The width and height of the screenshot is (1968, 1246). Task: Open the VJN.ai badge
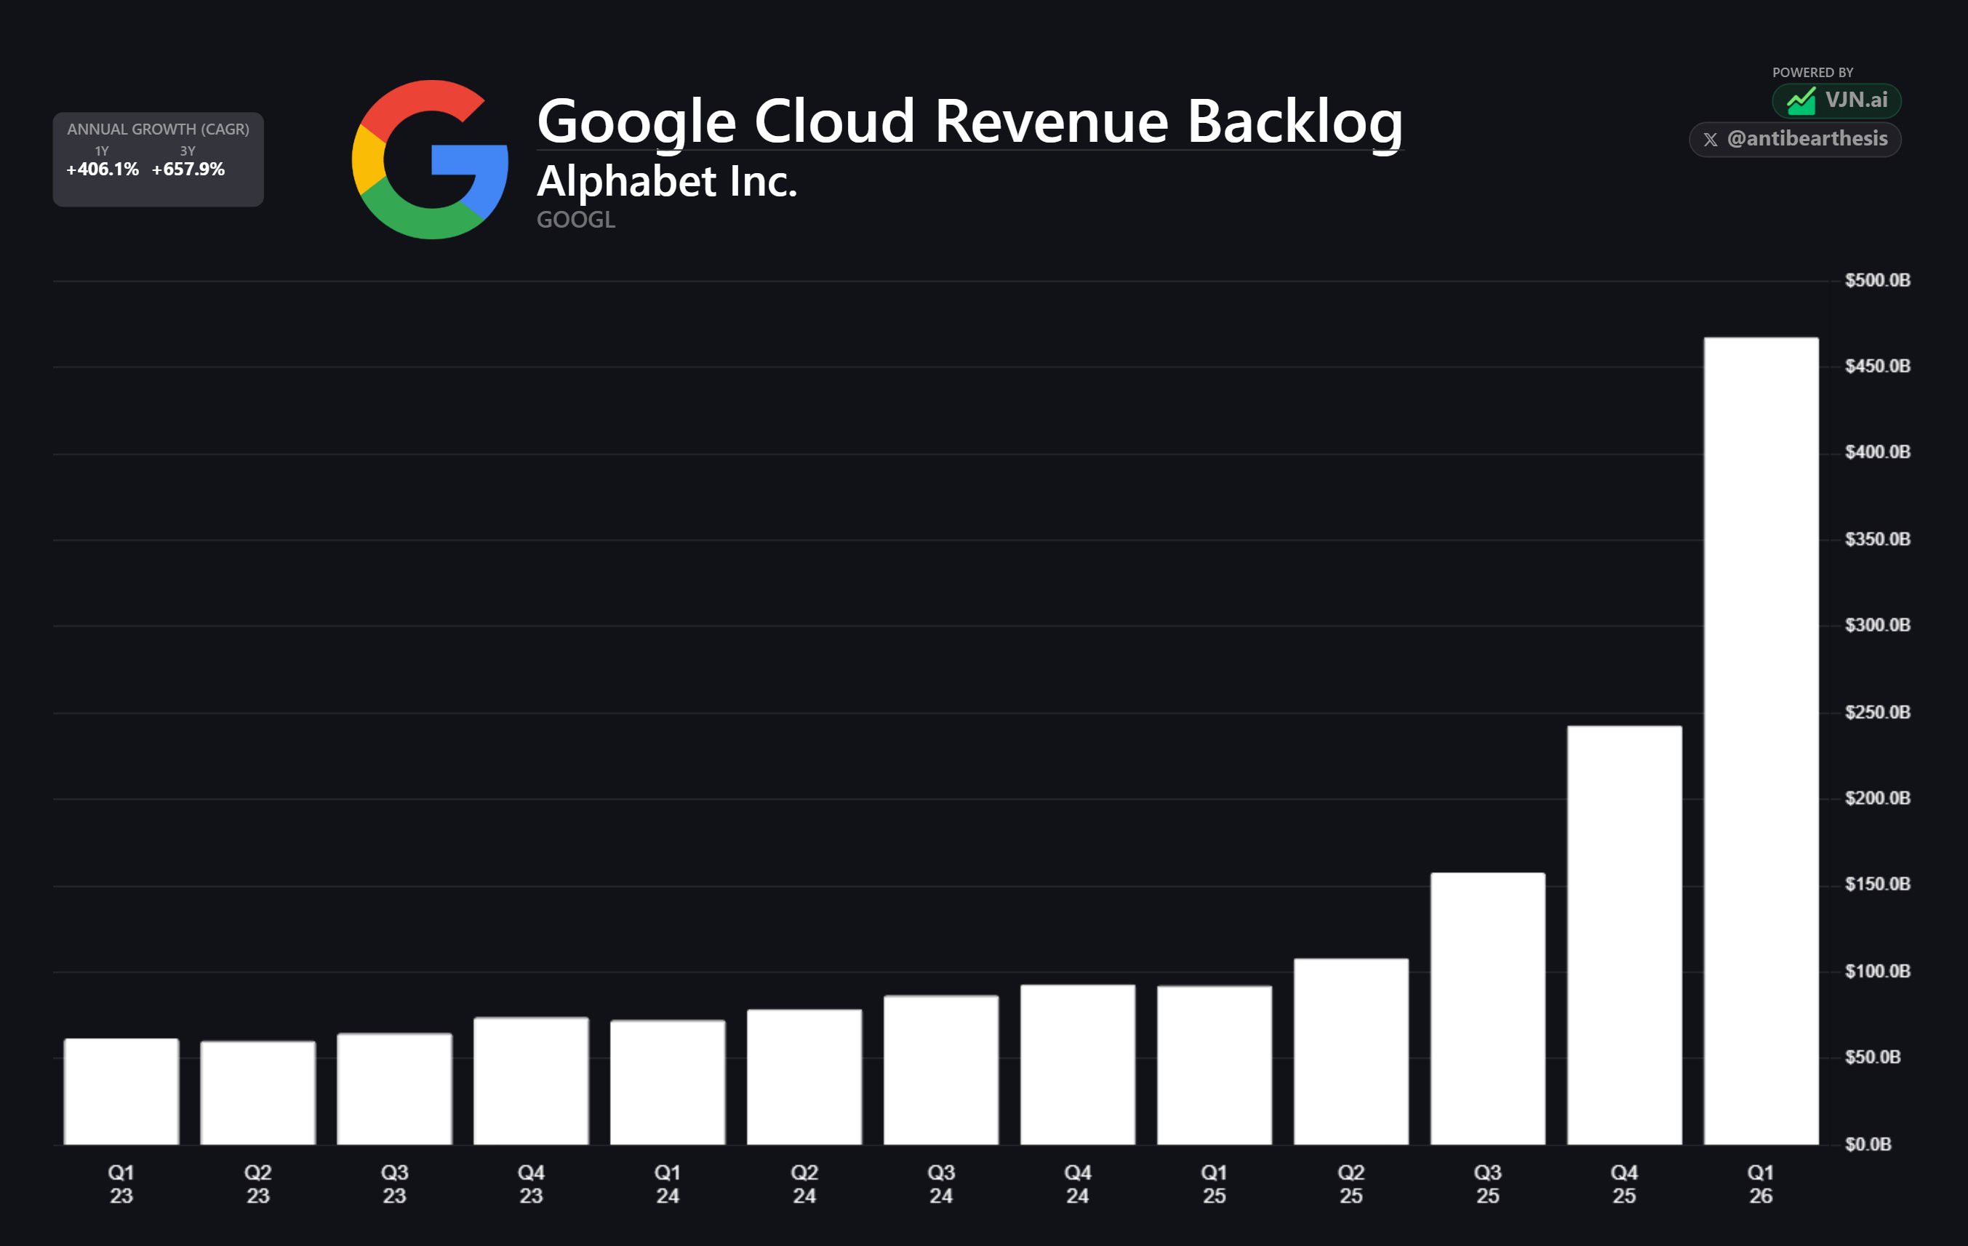point(1836,100)
